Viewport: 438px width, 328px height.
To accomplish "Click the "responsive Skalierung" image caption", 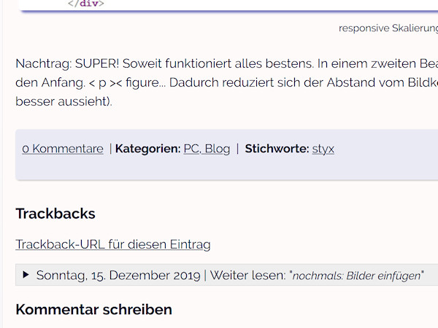I will click(x=388, y=28).
